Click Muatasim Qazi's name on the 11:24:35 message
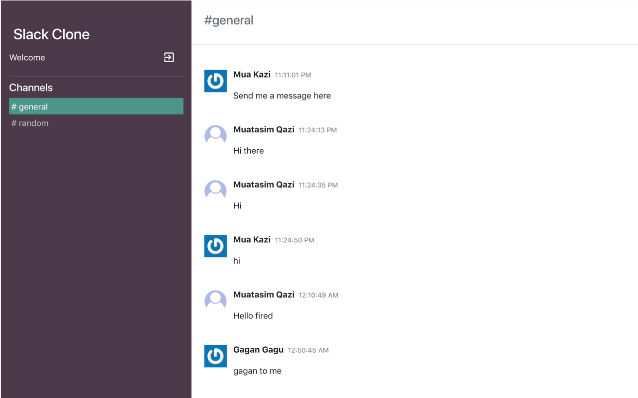This screenshot has width=638, height=398. click(264, 184)
